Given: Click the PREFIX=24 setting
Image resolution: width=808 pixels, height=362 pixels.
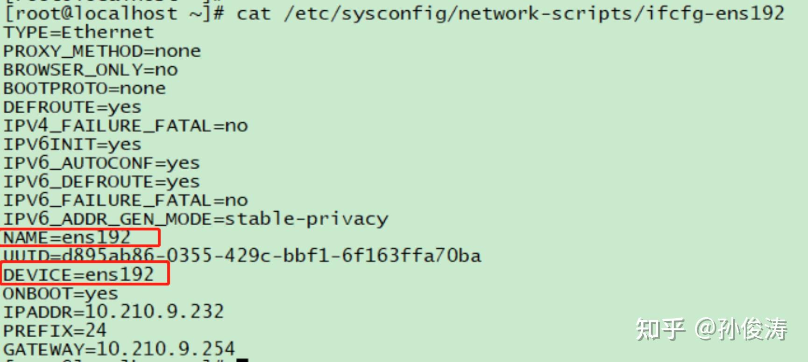Looking at the screenshot, I should (x=55, y=331).
